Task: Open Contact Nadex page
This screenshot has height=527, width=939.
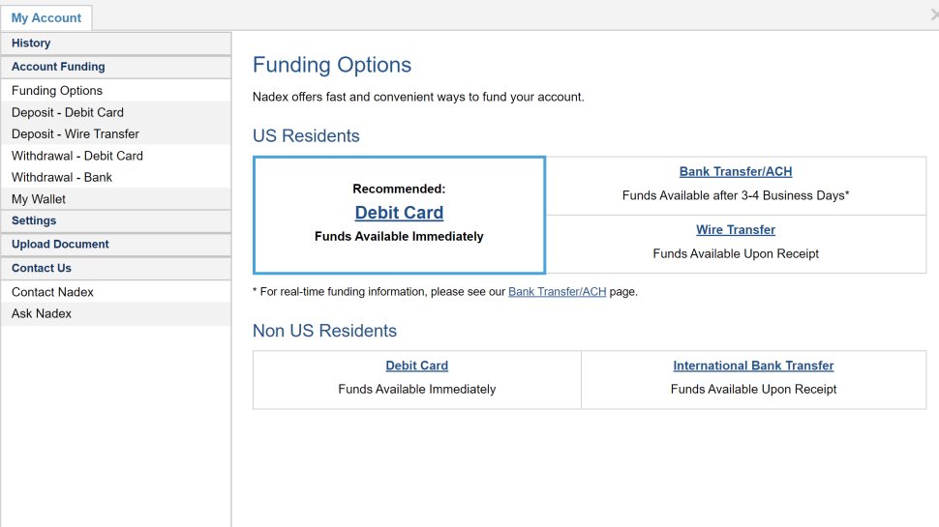Action: pyautogui.click(x=52, y=292)
